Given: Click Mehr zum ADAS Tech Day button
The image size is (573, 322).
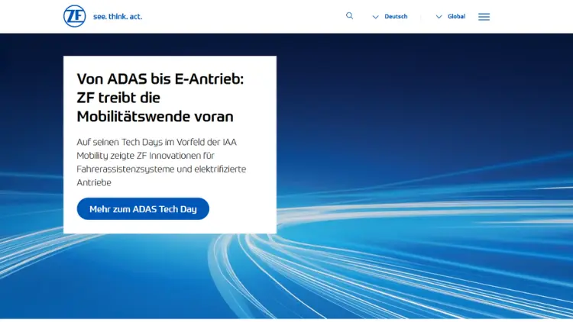Looking at the screenshot, I should (x=143, y=209).
